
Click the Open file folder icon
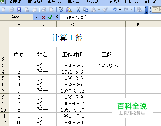pos(11,10)
